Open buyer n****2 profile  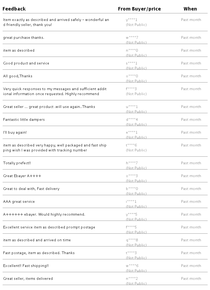tap(132, 279)
